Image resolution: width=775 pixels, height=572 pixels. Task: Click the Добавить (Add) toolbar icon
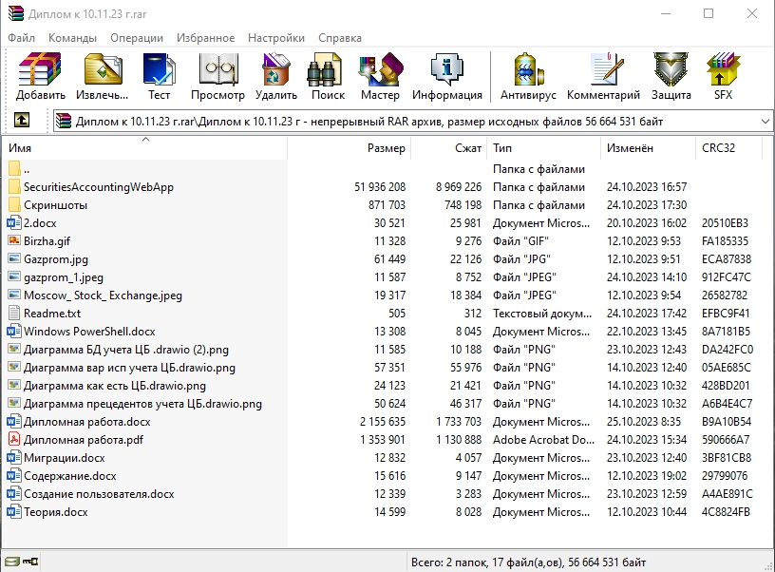click(x=40, y=76)
